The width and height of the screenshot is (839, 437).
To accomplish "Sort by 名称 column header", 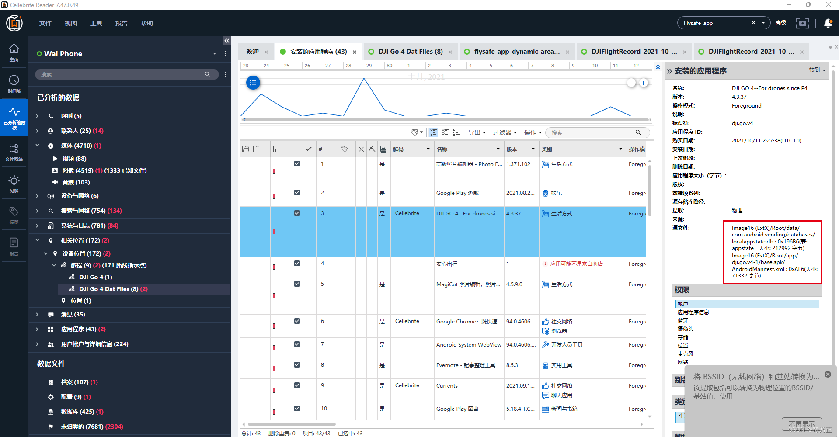I will point(468,149).
